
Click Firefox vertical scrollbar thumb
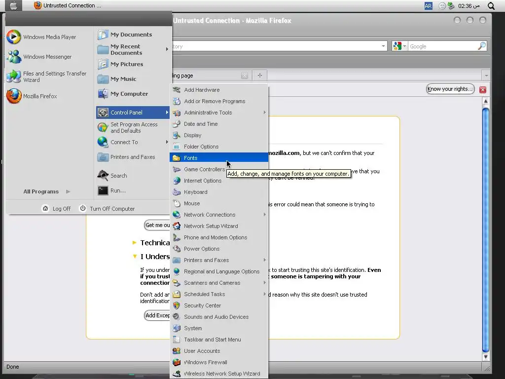486,230
